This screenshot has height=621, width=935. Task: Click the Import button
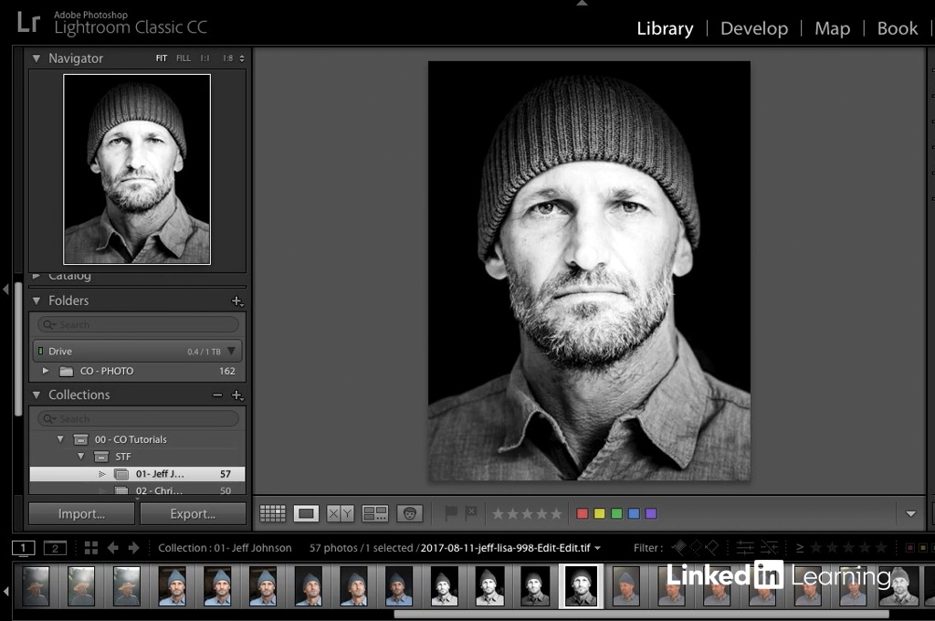[81, 514]
